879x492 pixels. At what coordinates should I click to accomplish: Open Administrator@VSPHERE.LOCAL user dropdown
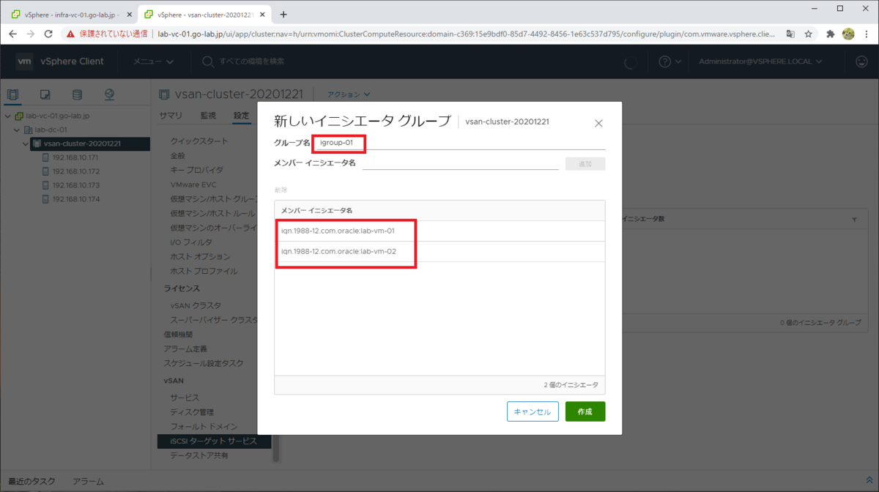[760, 61]
